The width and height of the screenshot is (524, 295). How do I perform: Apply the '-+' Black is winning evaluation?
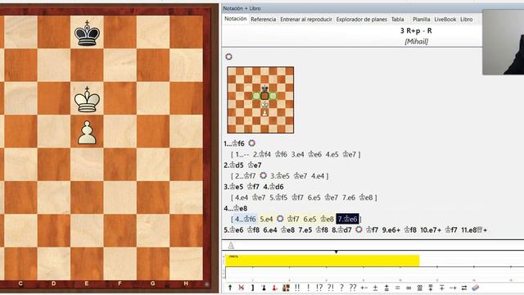coord(453,288)
